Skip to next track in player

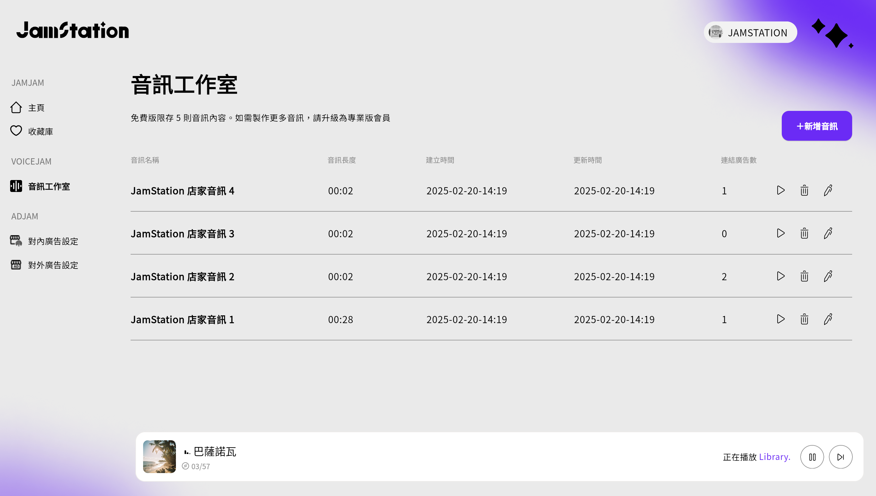pyautogui.click(x=840, y=457)
